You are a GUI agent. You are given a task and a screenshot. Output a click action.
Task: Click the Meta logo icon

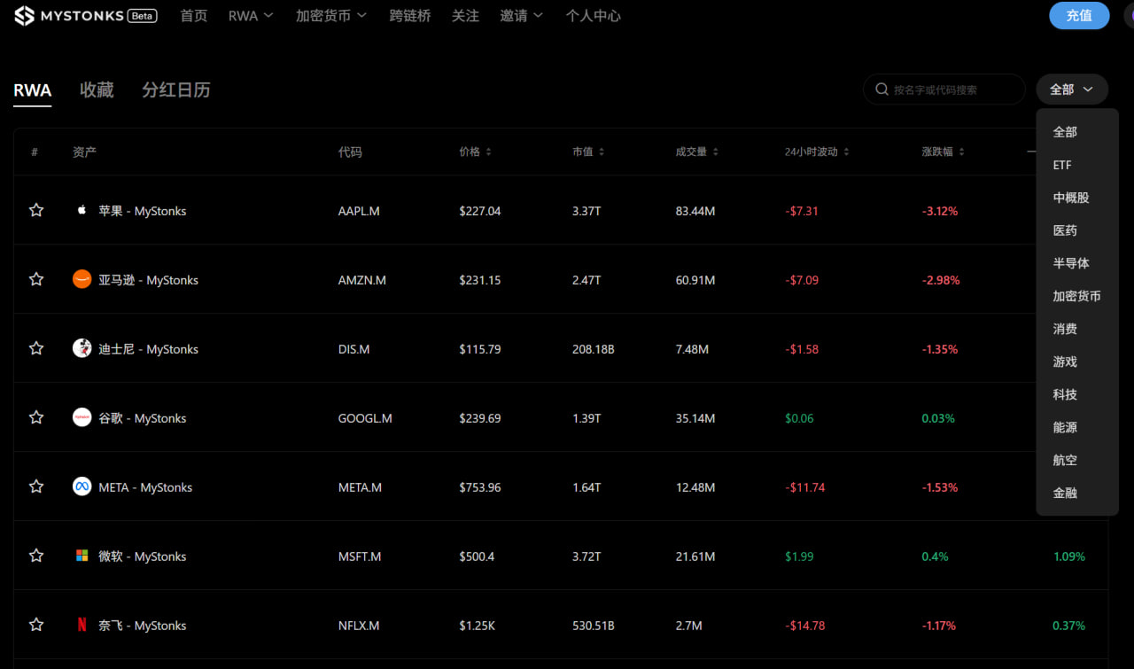pos(82,486)
